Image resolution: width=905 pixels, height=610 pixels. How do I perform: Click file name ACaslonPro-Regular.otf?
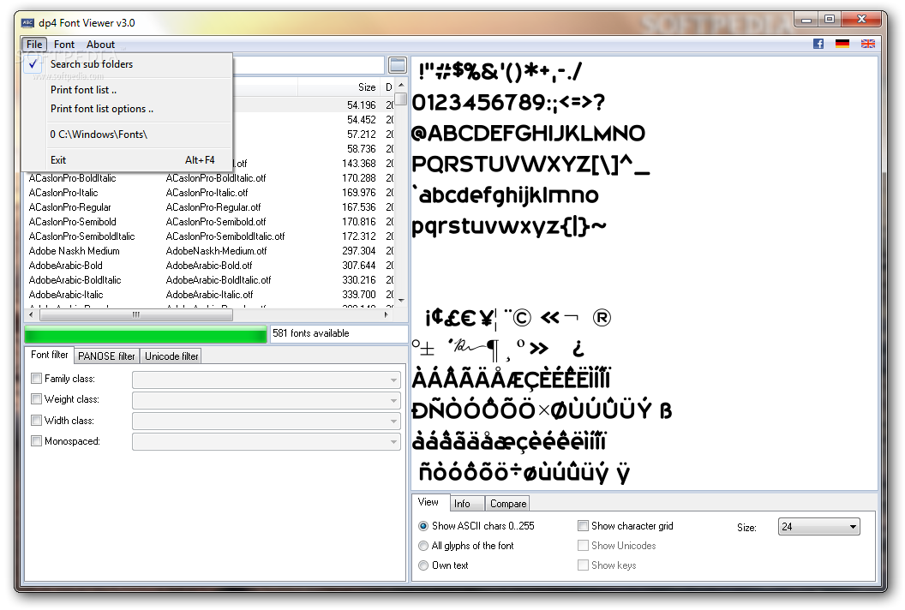coord(213,207)
